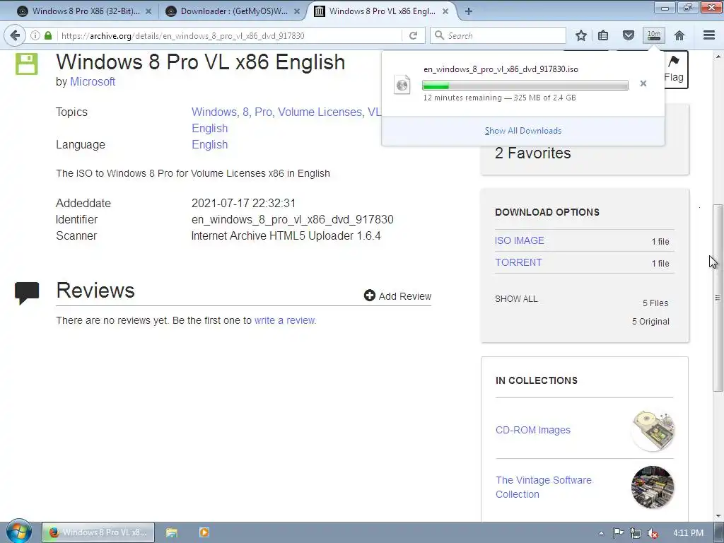
Task: Go to the Firefox home page icon
Action: click(679, 35)
